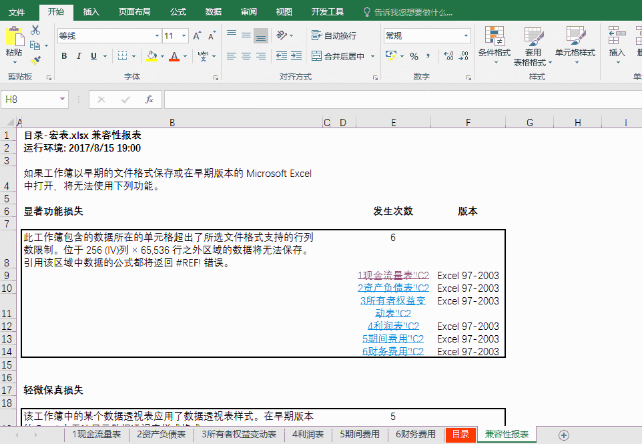This screenshot has width=642, height=444.
Task: Open 条件格式 conditional formatting
Action: coord(494,45)
